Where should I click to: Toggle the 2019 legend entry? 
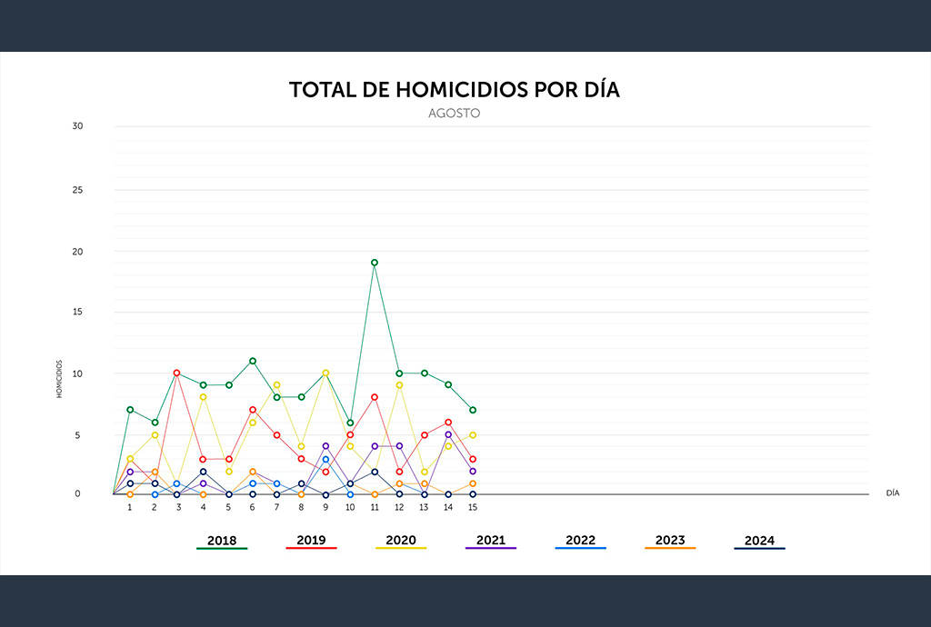pyautogui.click(x=311, y=541)
